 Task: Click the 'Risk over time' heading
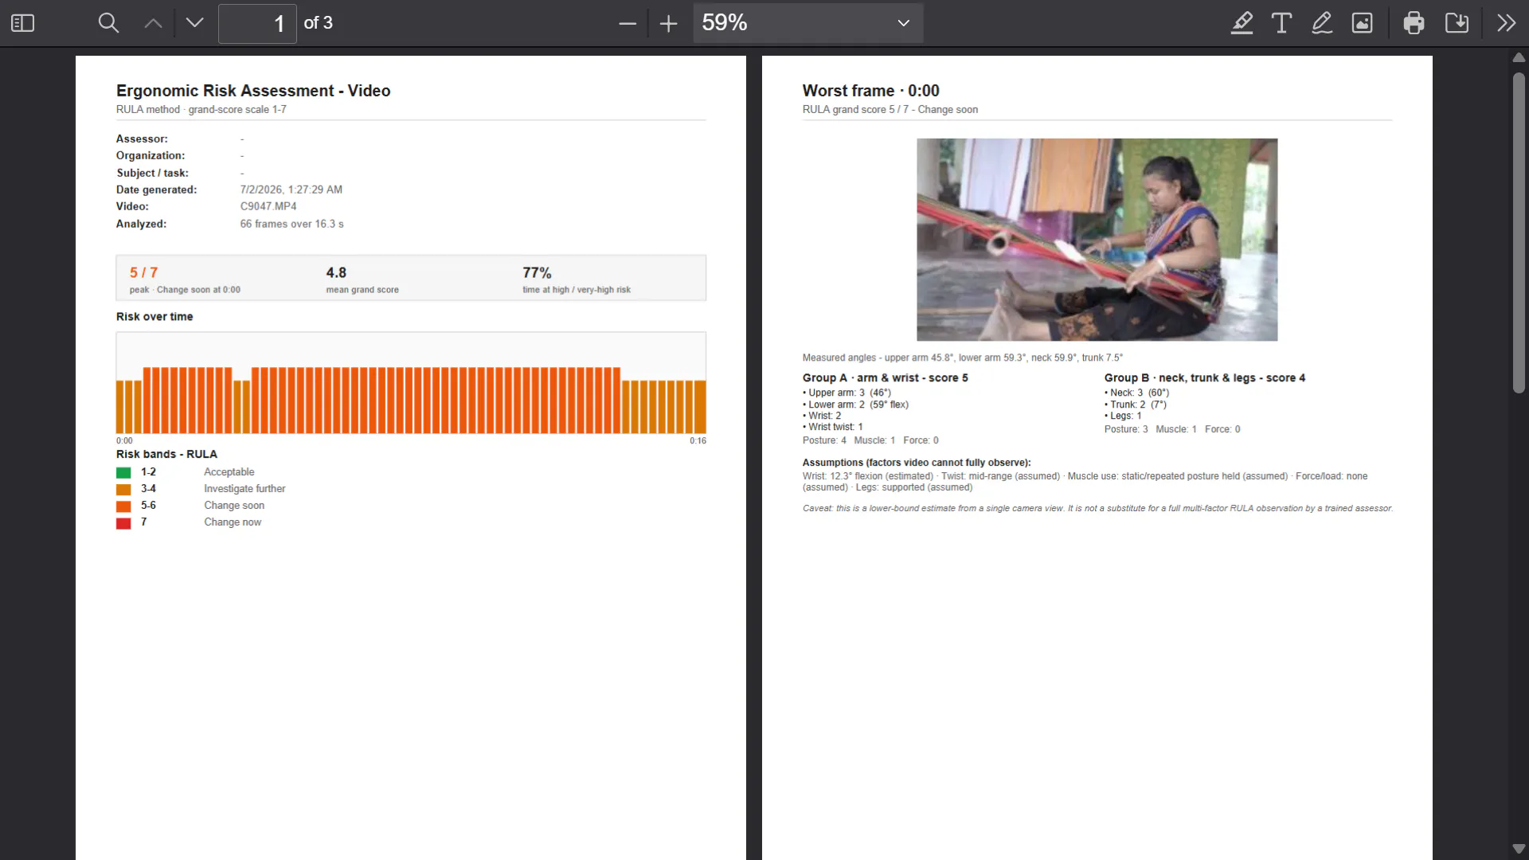coord(154,316)
